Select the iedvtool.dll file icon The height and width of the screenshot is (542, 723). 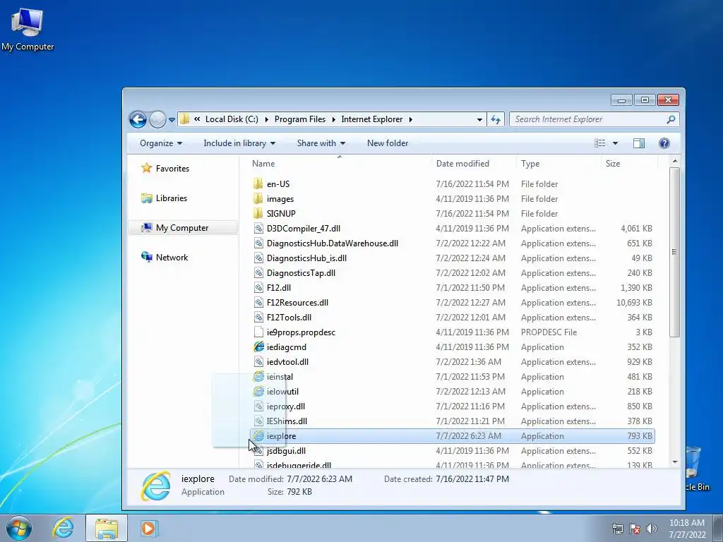point(258,362)
